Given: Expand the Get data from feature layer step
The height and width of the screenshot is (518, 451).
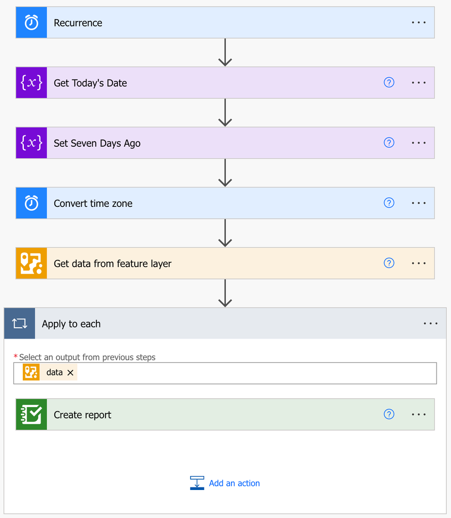Looking at the screenshot, I should [x=207, y=263].
